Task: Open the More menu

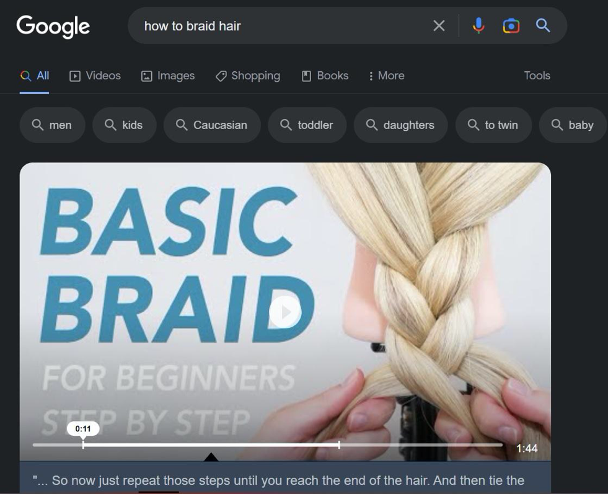Action: [x=387, y=76]
